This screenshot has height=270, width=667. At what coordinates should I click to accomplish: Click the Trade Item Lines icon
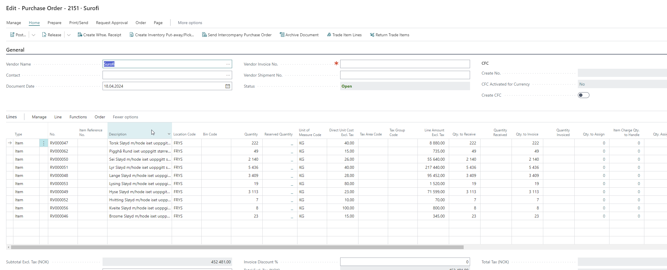[329, 35]
